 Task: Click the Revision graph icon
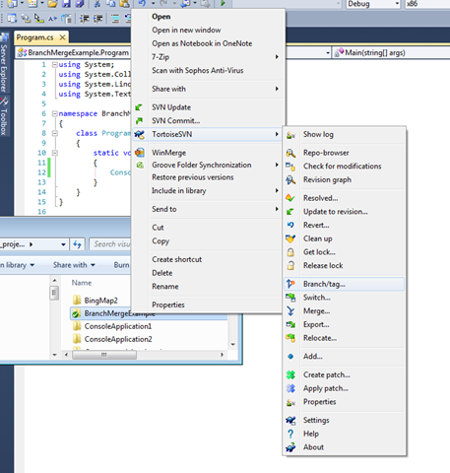click(290, 179)
